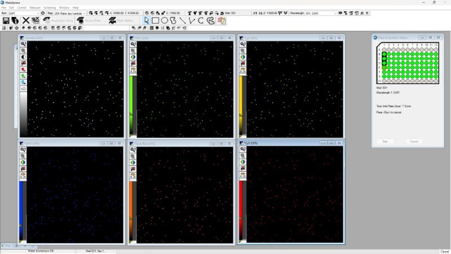Select the arrow pointer tool
Viewport: 451px width, 254px height.
[147, 20]
